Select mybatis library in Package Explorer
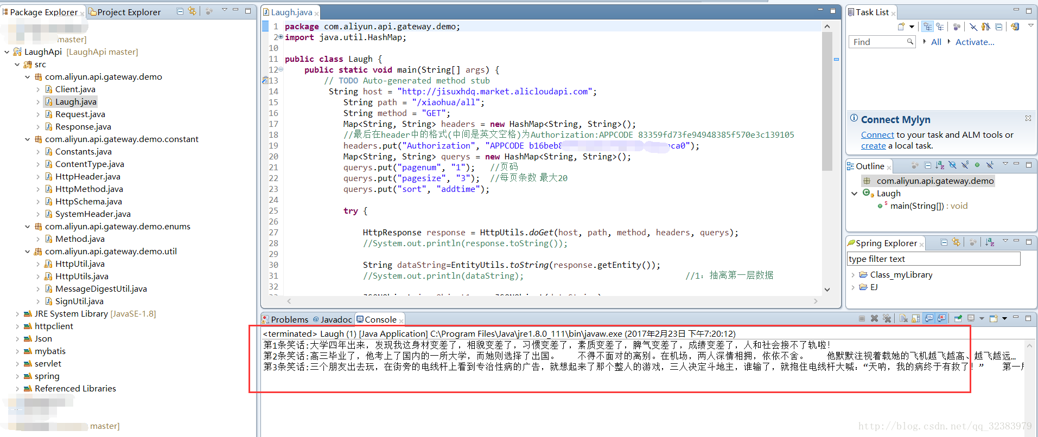The image size is (1038, 437). tap(44, 351)
